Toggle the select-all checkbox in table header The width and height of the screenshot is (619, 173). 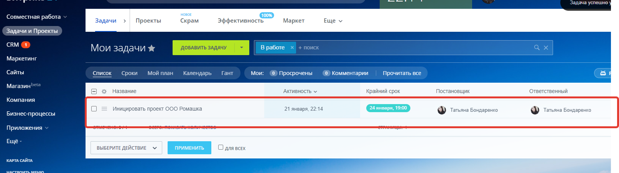[x=94, y=91]
